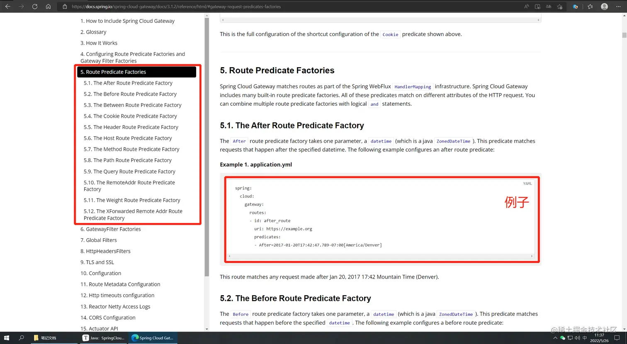The image size is (627, 344).
Task: Start Read aloud from the address bar
Action: click(526, 7)
